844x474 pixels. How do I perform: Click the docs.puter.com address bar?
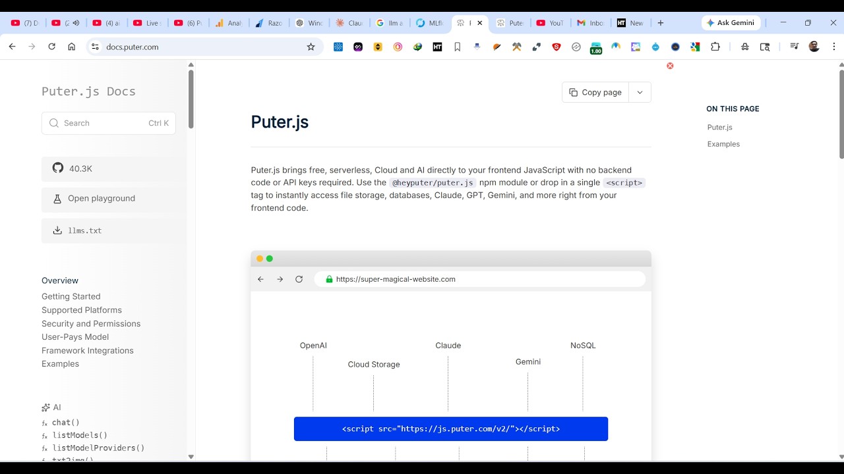(x=204, y=47)
